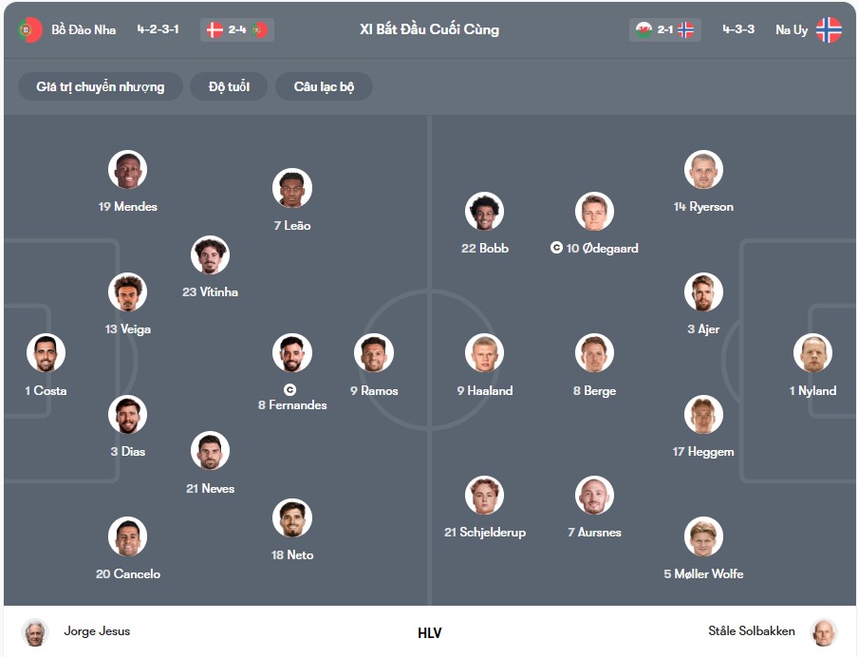Open the Bồ Đào Nha team link
858x657 pixels.
(84, 29)
